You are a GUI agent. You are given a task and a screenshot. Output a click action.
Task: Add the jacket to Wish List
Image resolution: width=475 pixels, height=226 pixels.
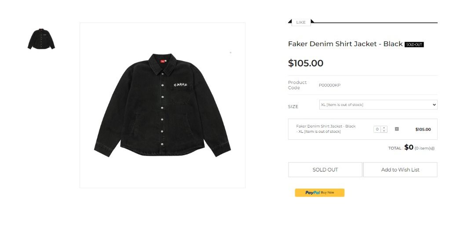point(400,170)
